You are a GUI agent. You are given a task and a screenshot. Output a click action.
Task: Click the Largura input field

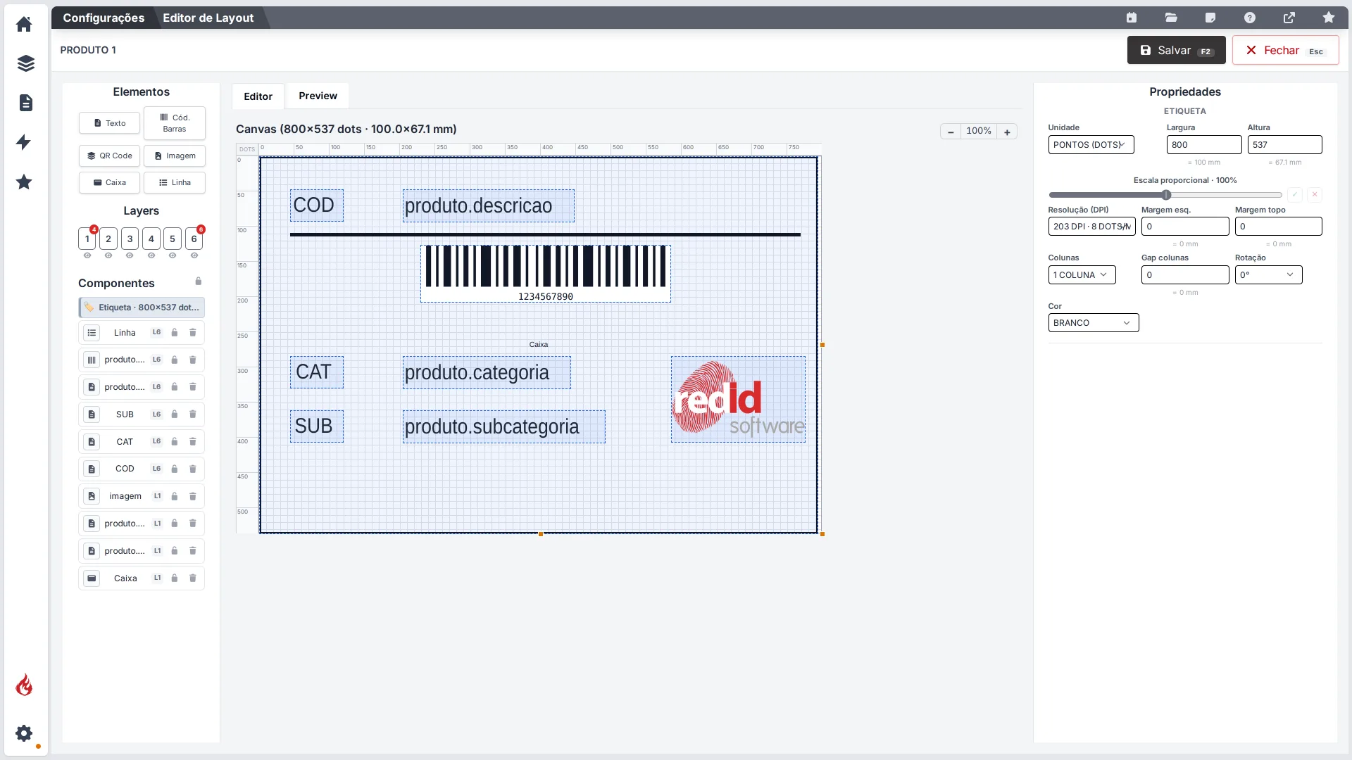[1203, 144]
